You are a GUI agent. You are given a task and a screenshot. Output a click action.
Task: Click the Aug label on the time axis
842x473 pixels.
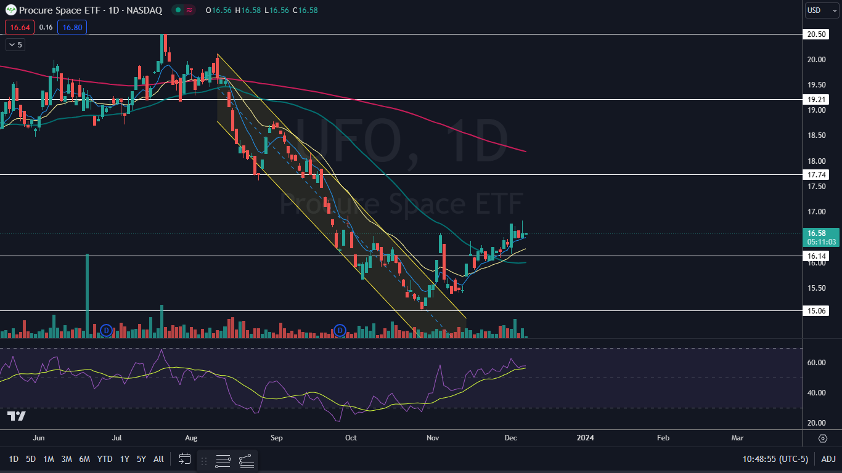tap(191, 438)
